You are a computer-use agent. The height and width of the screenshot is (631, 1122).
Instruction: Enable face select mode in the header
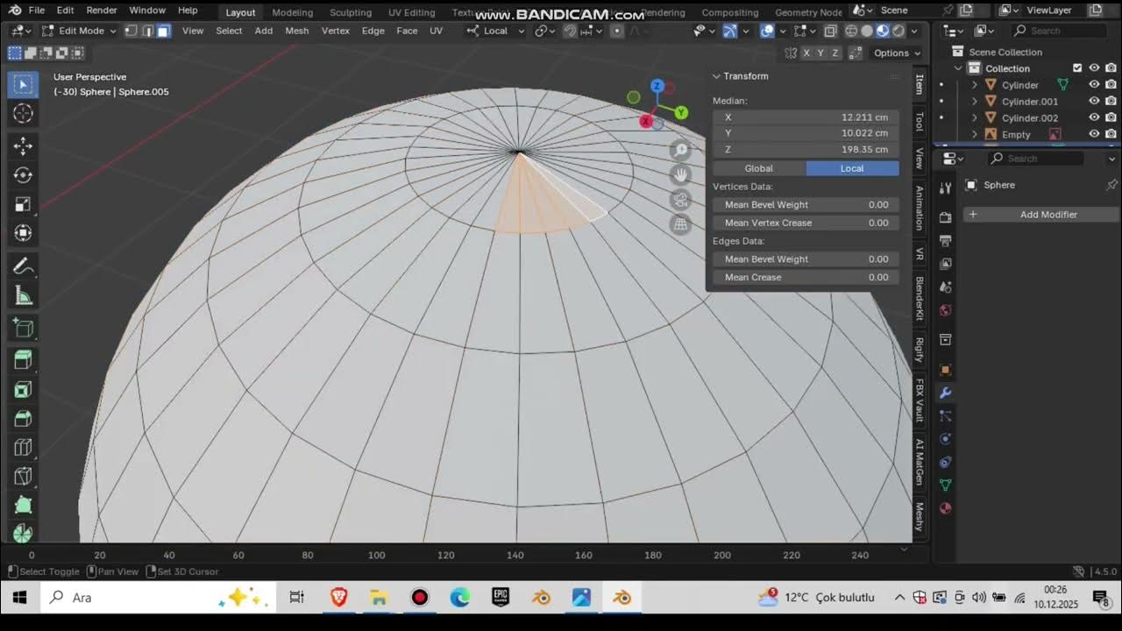[162, 31]
